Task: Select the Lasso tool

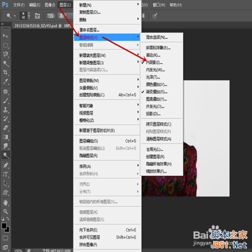Action: pos(6,54)
